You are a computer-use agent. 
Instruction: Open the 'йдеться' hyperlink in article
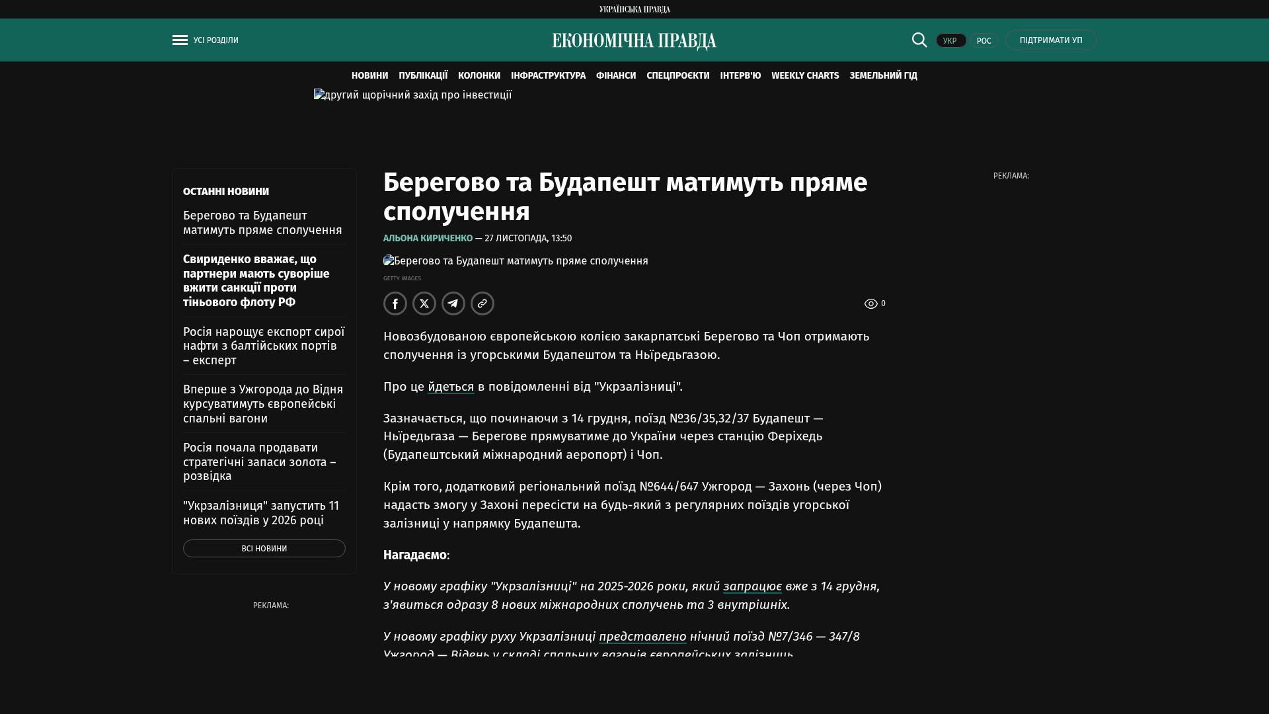coord(451,387)
